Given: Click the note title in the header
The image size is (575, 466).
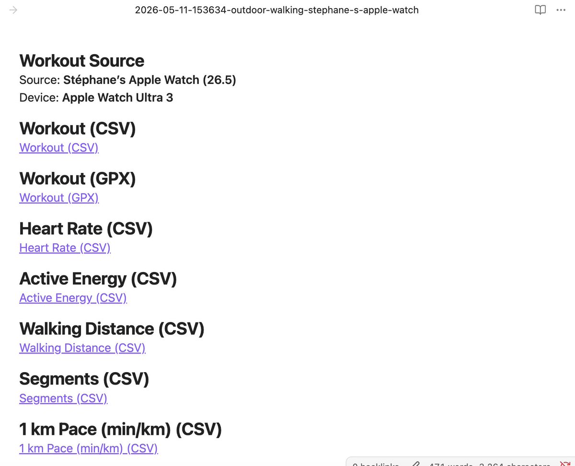Looking at the screenshot, I should coord(277,10).
